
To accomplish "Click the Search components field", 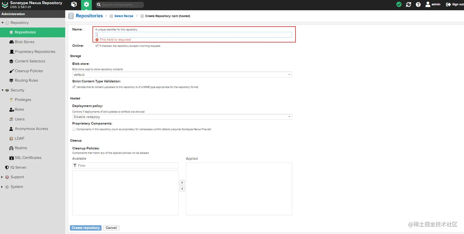I will pos(119,5).
